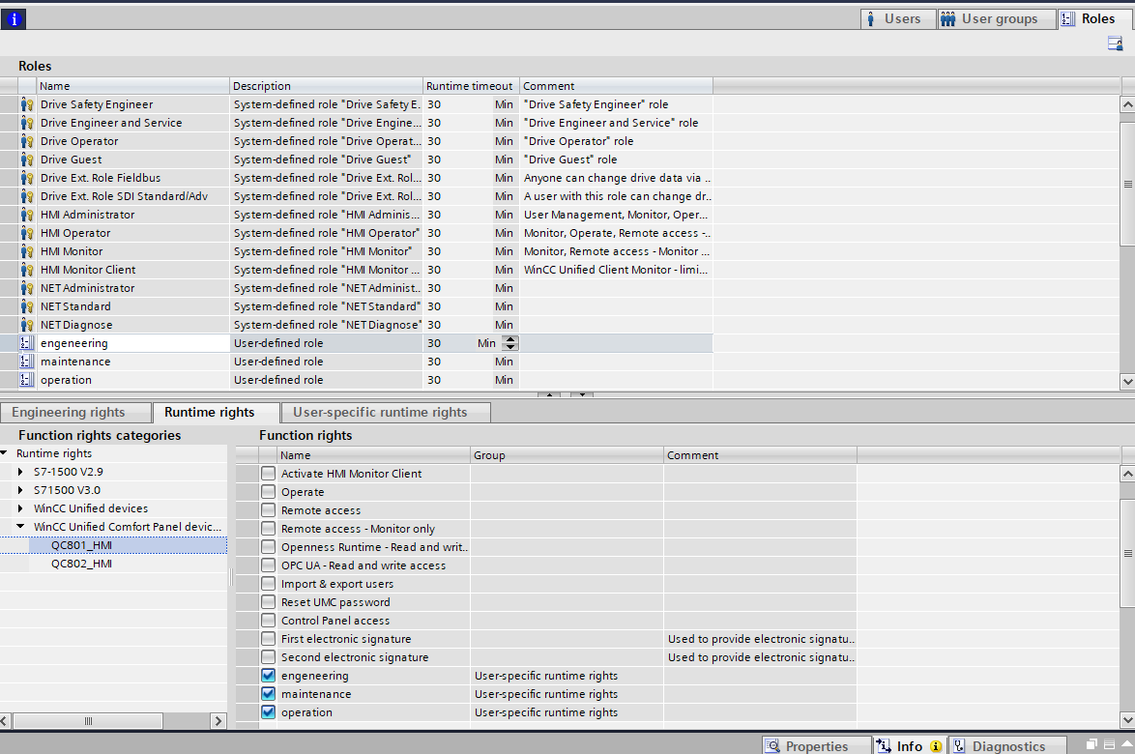Click the down arrow on the pane splitter
This screenshot has height=754, width=1135.
click(x=581, y=395)
